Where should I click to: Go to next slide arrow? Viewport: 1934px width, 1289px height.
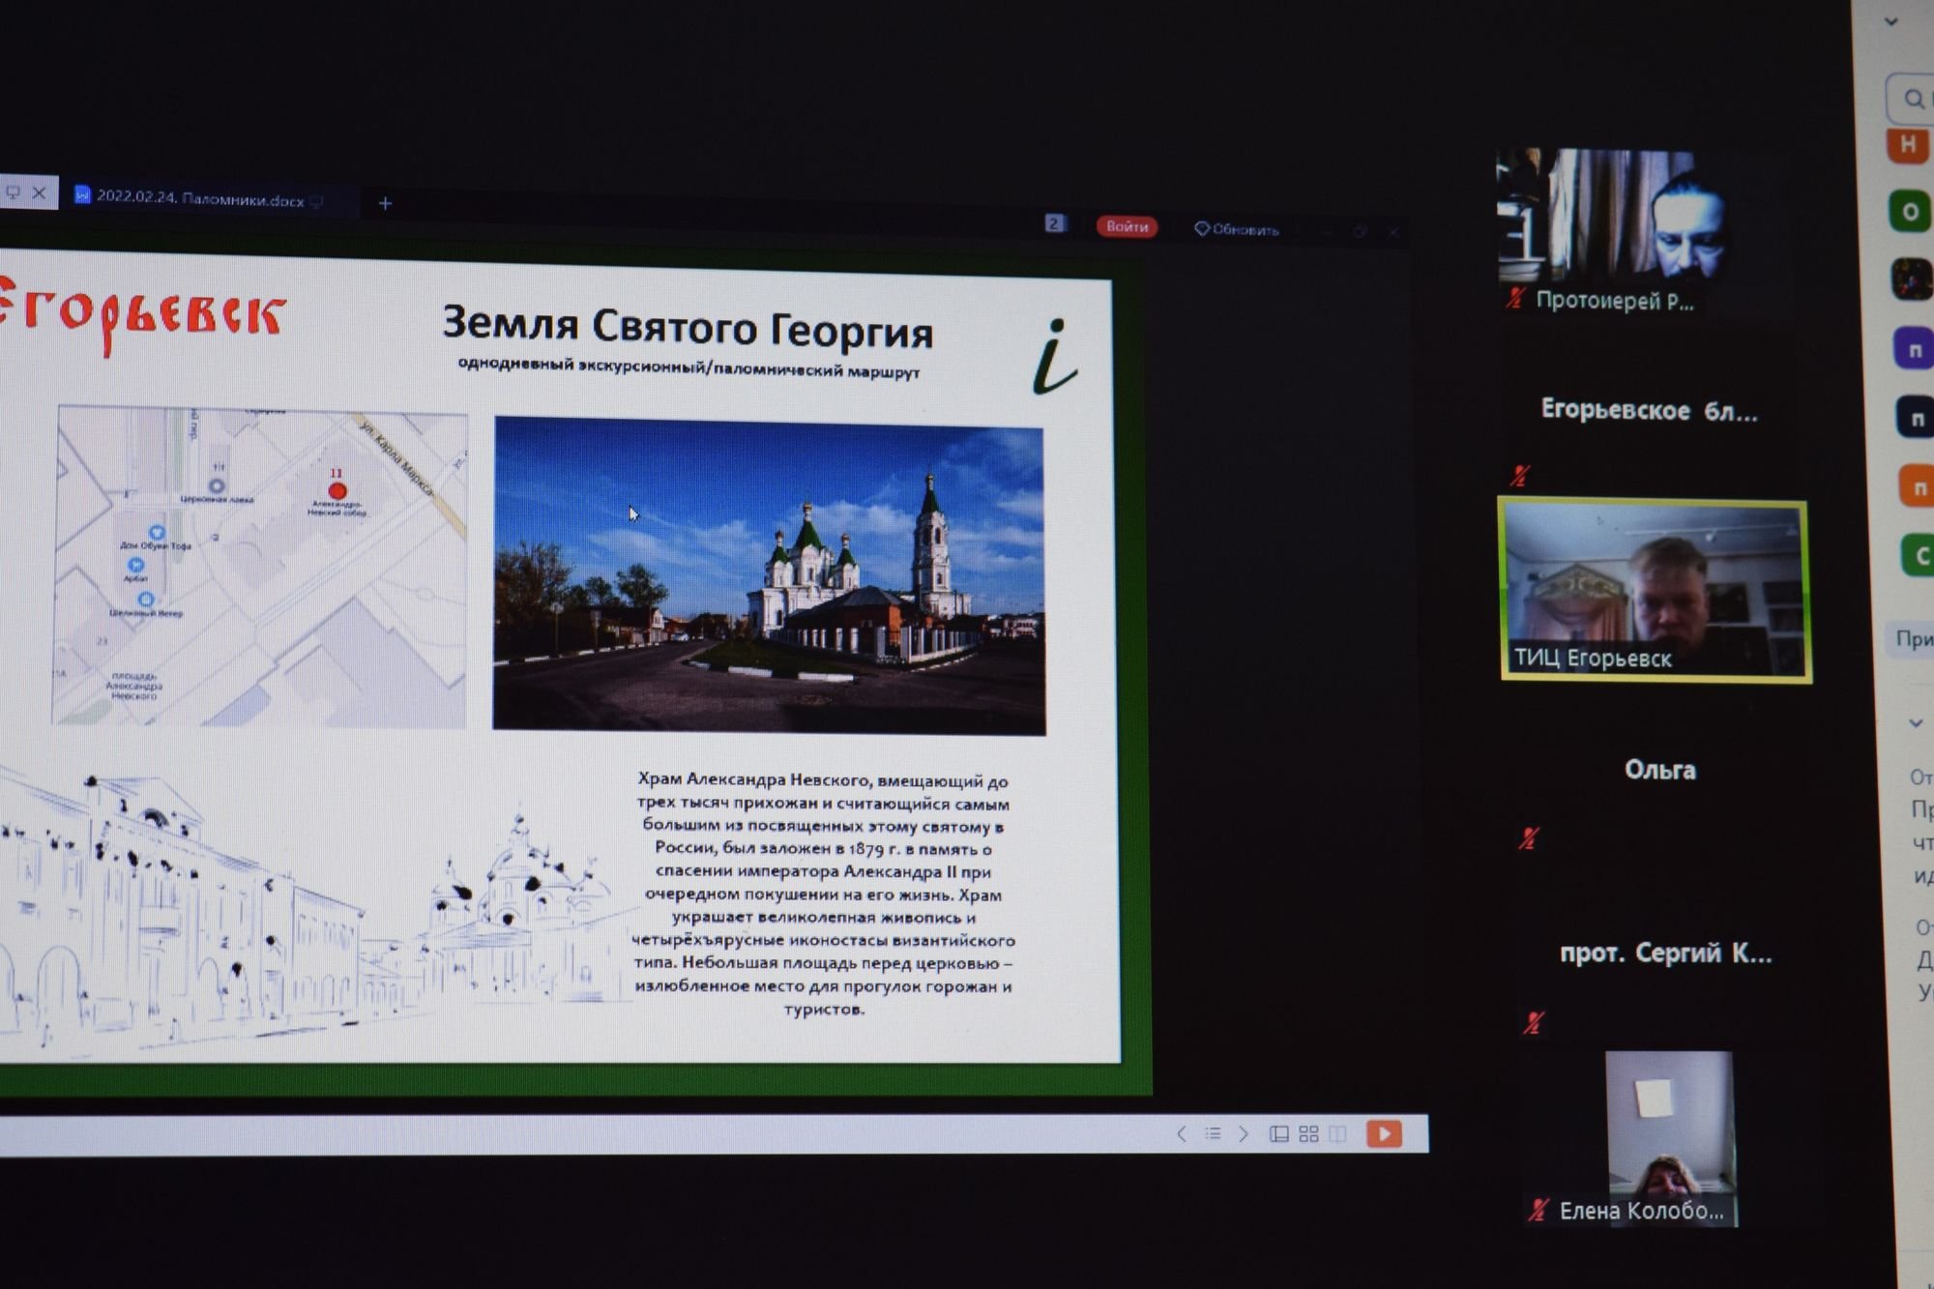[1244, 1133]
